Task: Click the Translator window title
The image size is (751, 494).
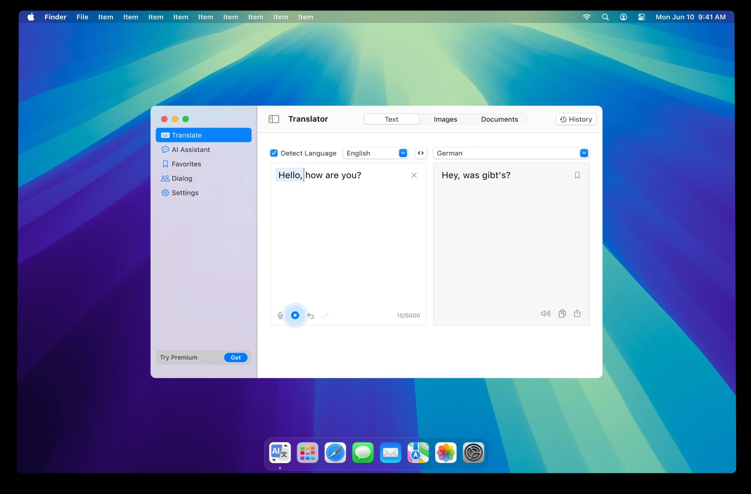Action: (x=308, y=119)
